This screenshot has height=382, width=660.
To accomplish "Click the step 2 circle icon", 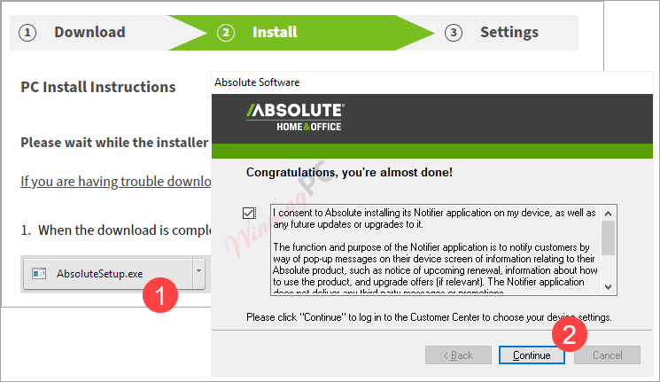I will tap(226, 33).
